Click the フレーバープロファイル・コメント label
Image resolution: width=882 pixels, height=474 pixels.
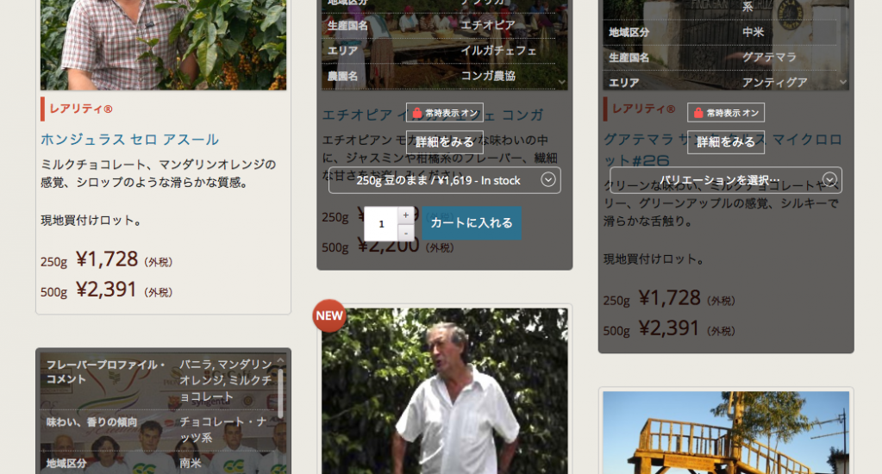click(x=106, y=371)
